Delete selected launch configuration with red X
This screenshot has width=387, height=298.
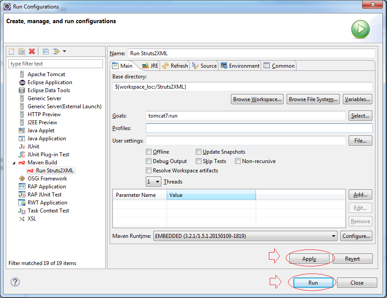(x=32, y=51)
